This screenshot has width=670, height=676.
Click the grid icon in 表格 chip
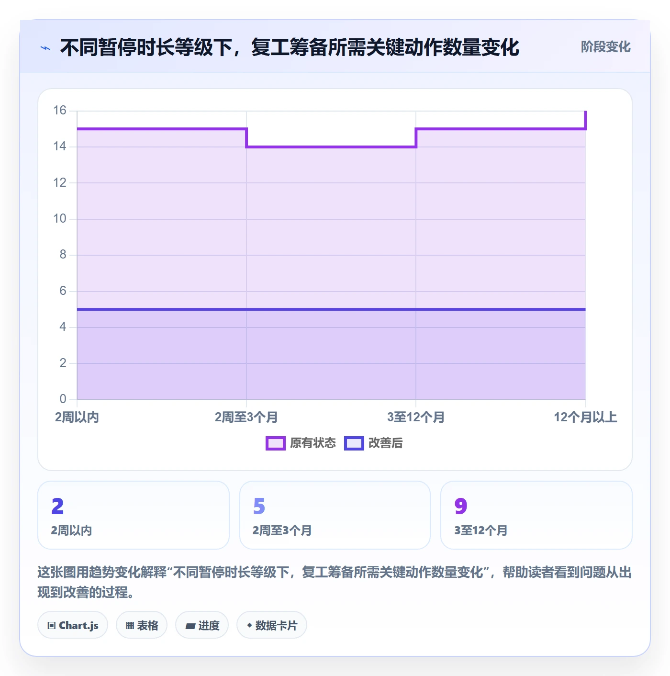[130, 625]
